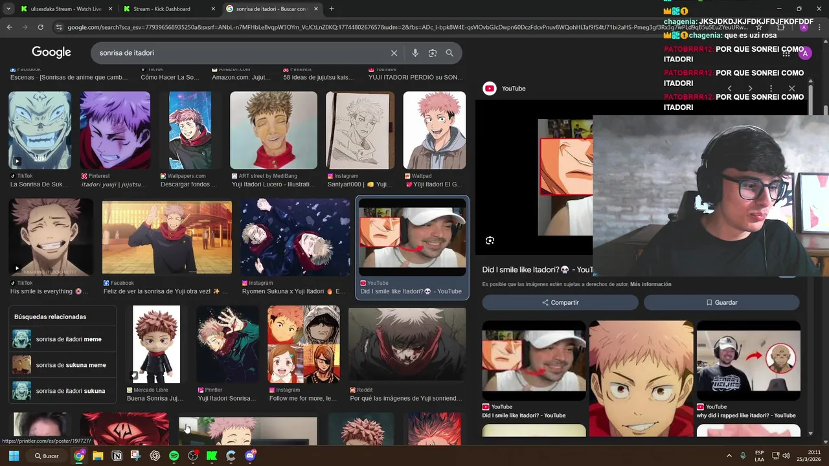829x466 pixels.
Task: Open YouTube source in preview header
Action: pos(505,89)
